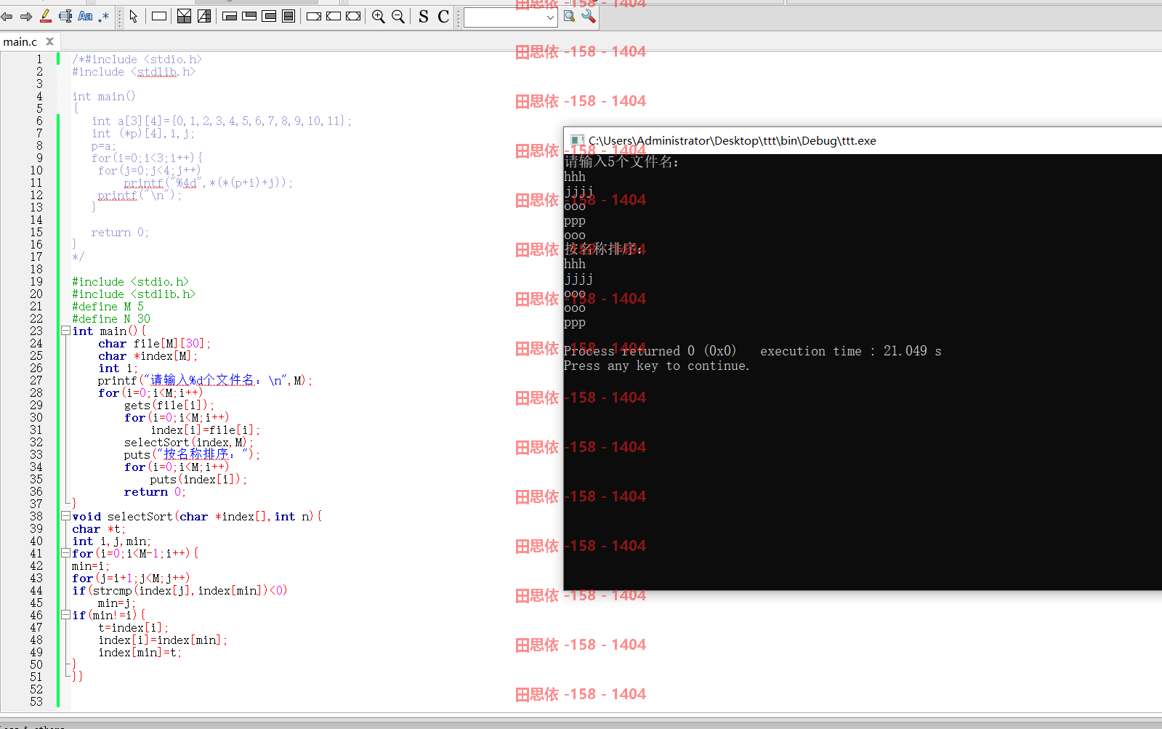The height and width of the screenshot is (729, 1162).
Task: Click line number 19 in the gutter
Action: click(36, 281)
